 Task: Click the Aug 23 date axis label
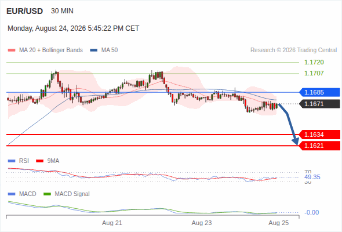pos(202,223)
